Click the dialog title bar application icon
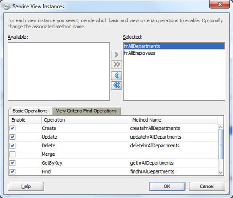Image resolution: width=233 pixels, height=198 pixels. click(x=7, y=7)
